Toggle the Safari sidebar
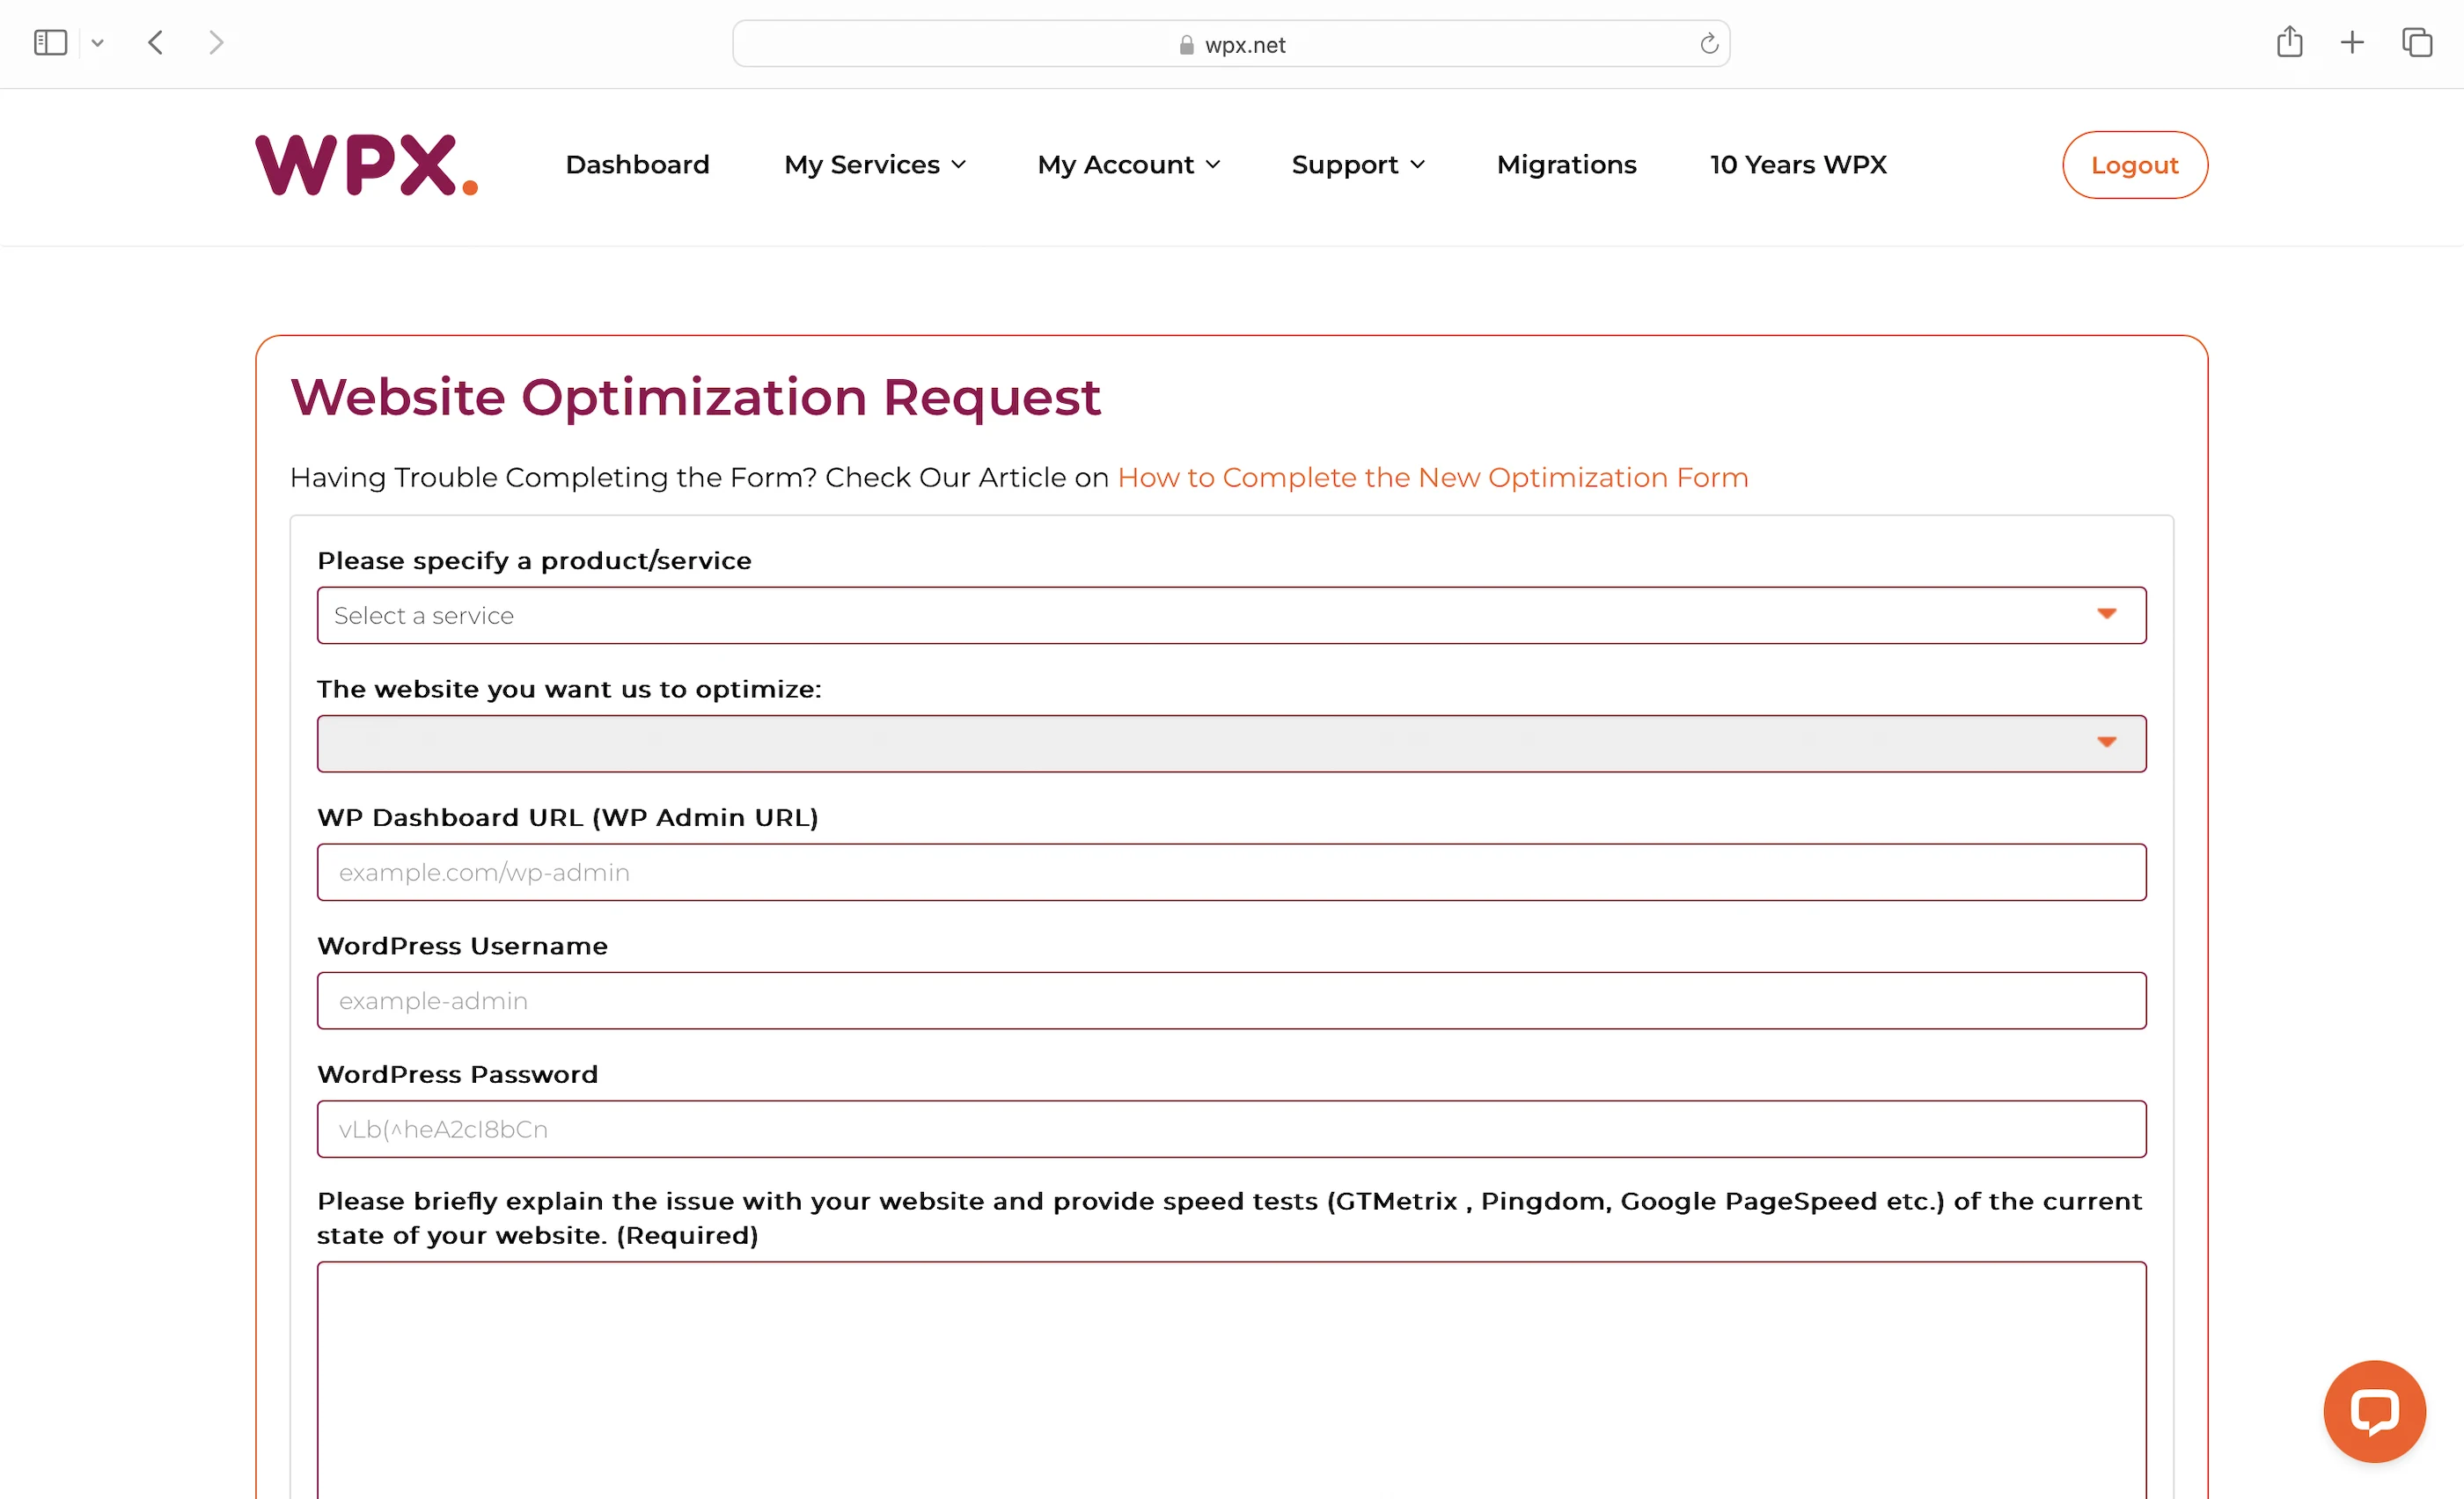The image size is (2464, 1499). 50,43
